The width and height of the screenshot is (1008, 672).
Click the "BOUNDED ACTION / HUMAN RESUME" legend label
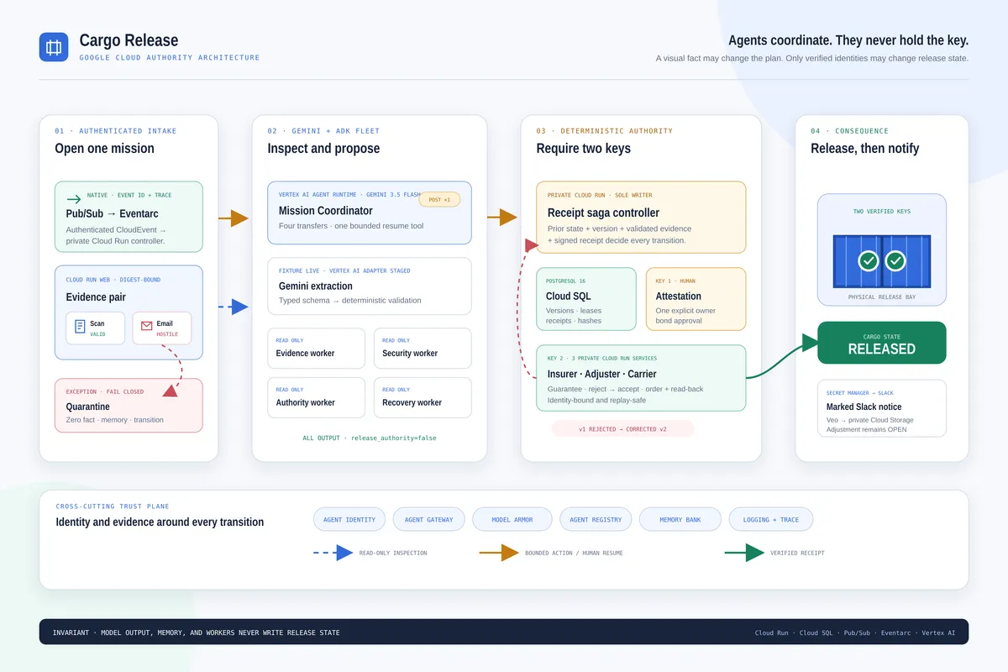575,553
